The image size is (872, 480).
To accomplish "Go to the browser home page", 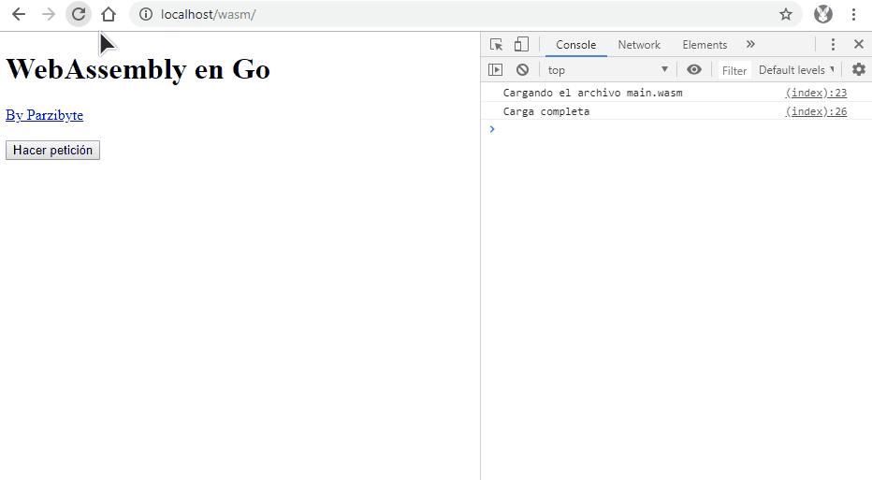I will (109, 14).
